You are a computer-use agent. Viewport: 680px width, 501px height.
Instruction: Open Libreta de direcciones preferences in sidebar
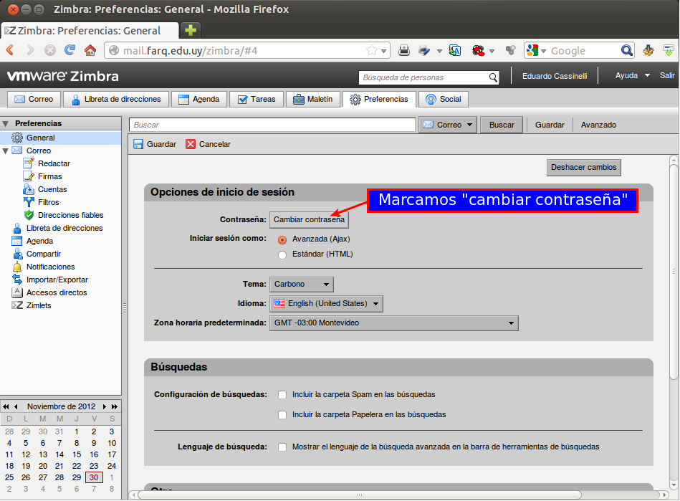(x=64, y=228)
